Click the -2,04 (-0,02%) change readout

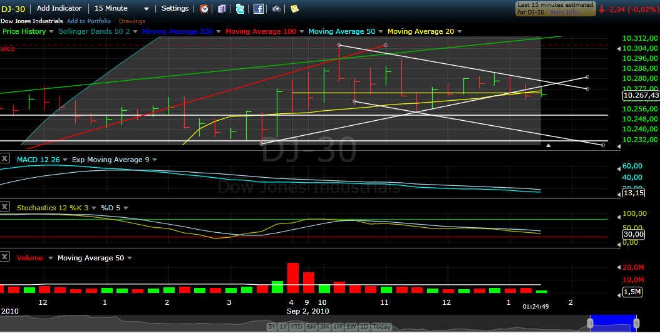631,9
